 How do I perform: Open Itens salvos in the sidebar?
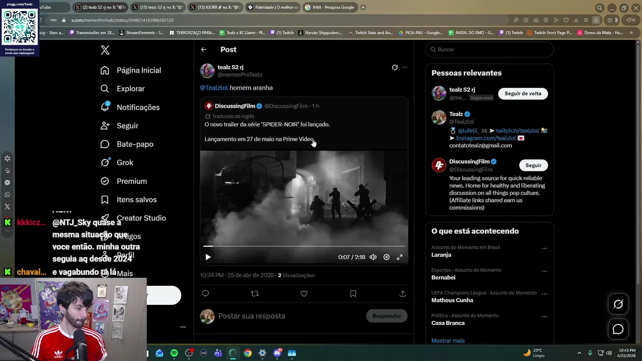click(128, 200)
